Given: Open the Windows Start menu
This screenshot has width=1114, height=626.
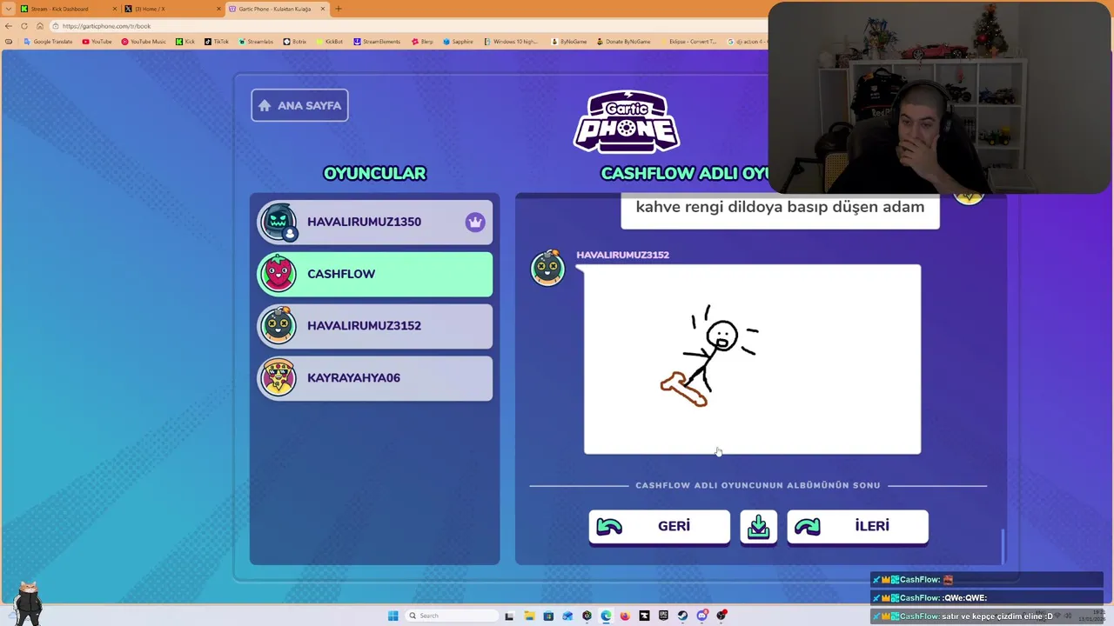Looking at the screenshot, I should click(x=393, y=616).
